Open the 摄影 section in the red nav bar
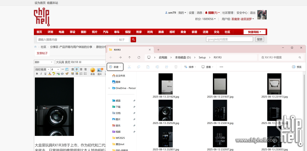 click(84, 32)
